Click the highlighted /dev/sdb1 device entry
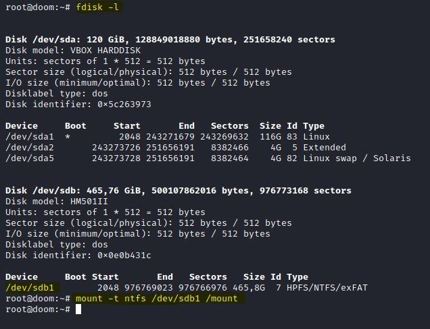Screen dimensions: 430x329 pyautogui.click(x=29, y=288)
